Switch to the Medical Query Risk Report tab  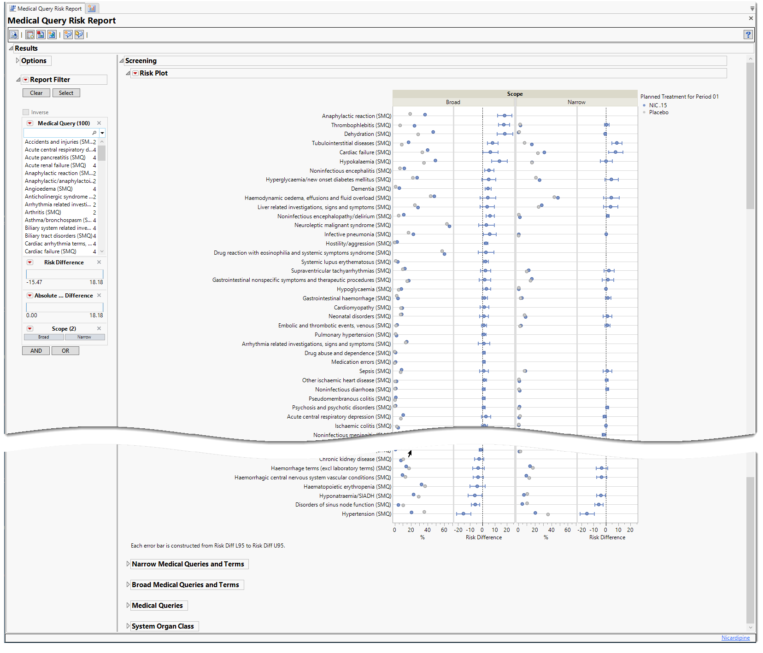[x=45, y=8]
